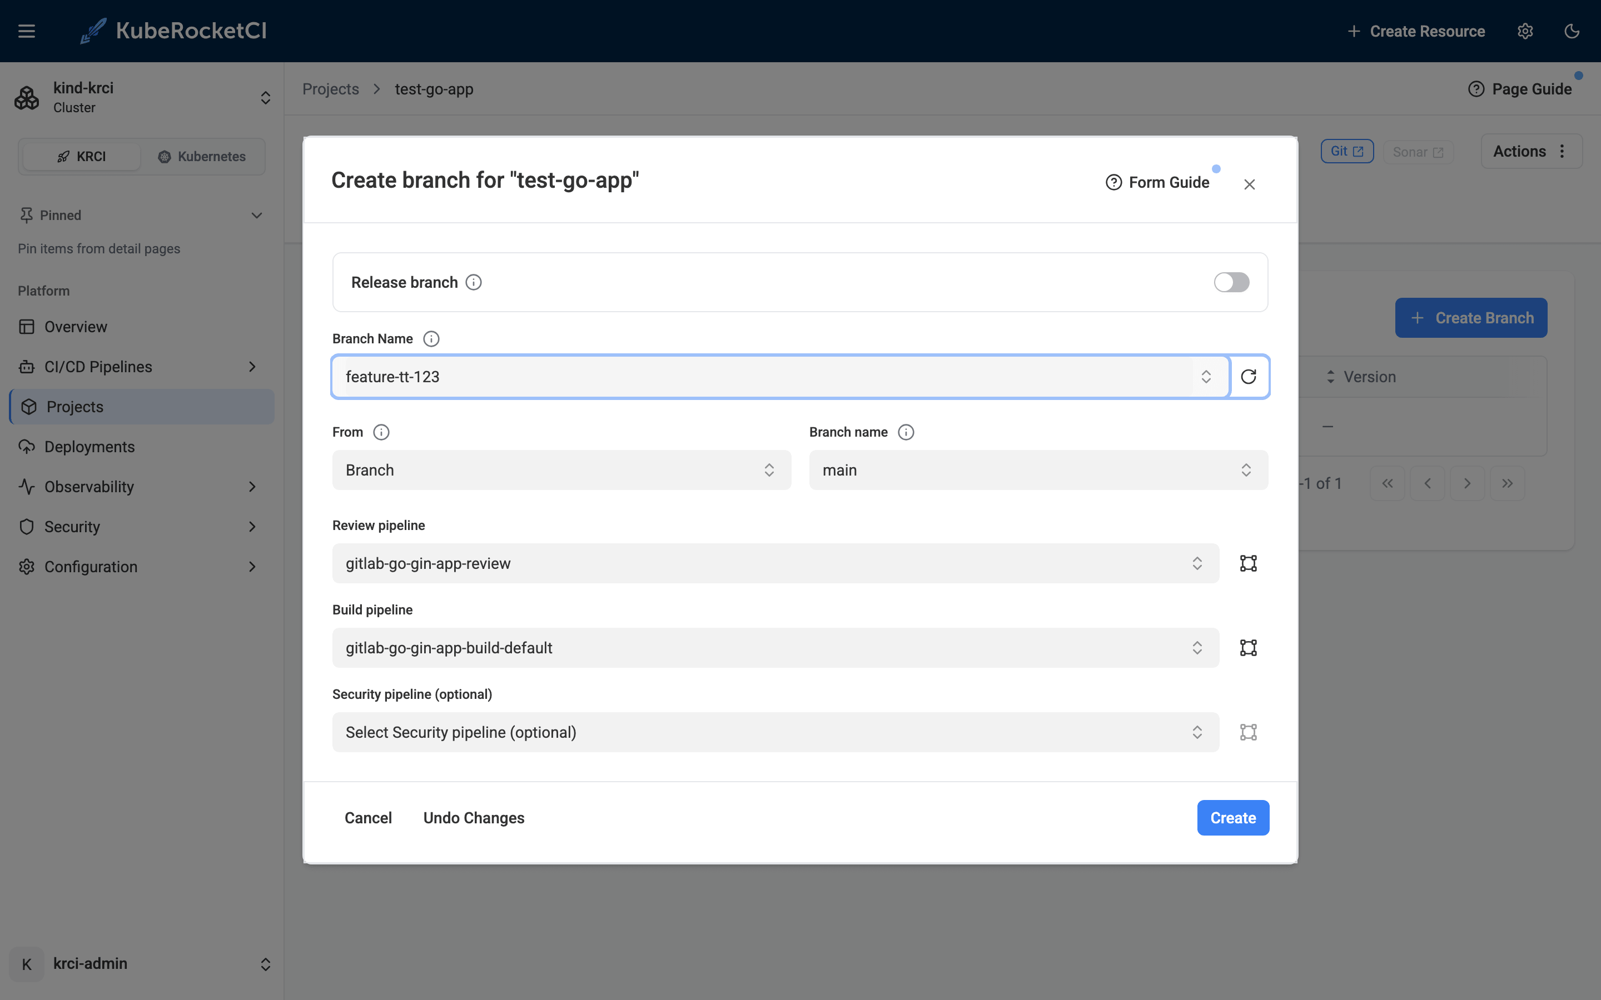Close the Create branch dialog
Viewport: 1601px width, 1000px height.
pyautogui.click(x=1249, y=184)
